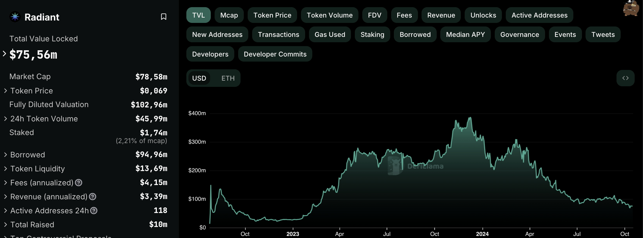Screen dimensions: 643x238
Task: Bookmark the Radiant protocol
Action: [163, 17]
